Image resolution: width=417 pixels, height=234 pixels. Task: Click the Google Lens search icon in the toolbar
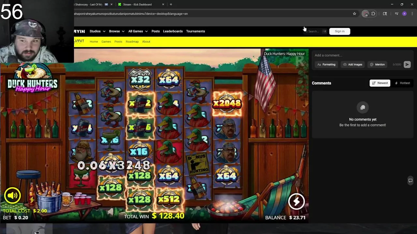385,14
